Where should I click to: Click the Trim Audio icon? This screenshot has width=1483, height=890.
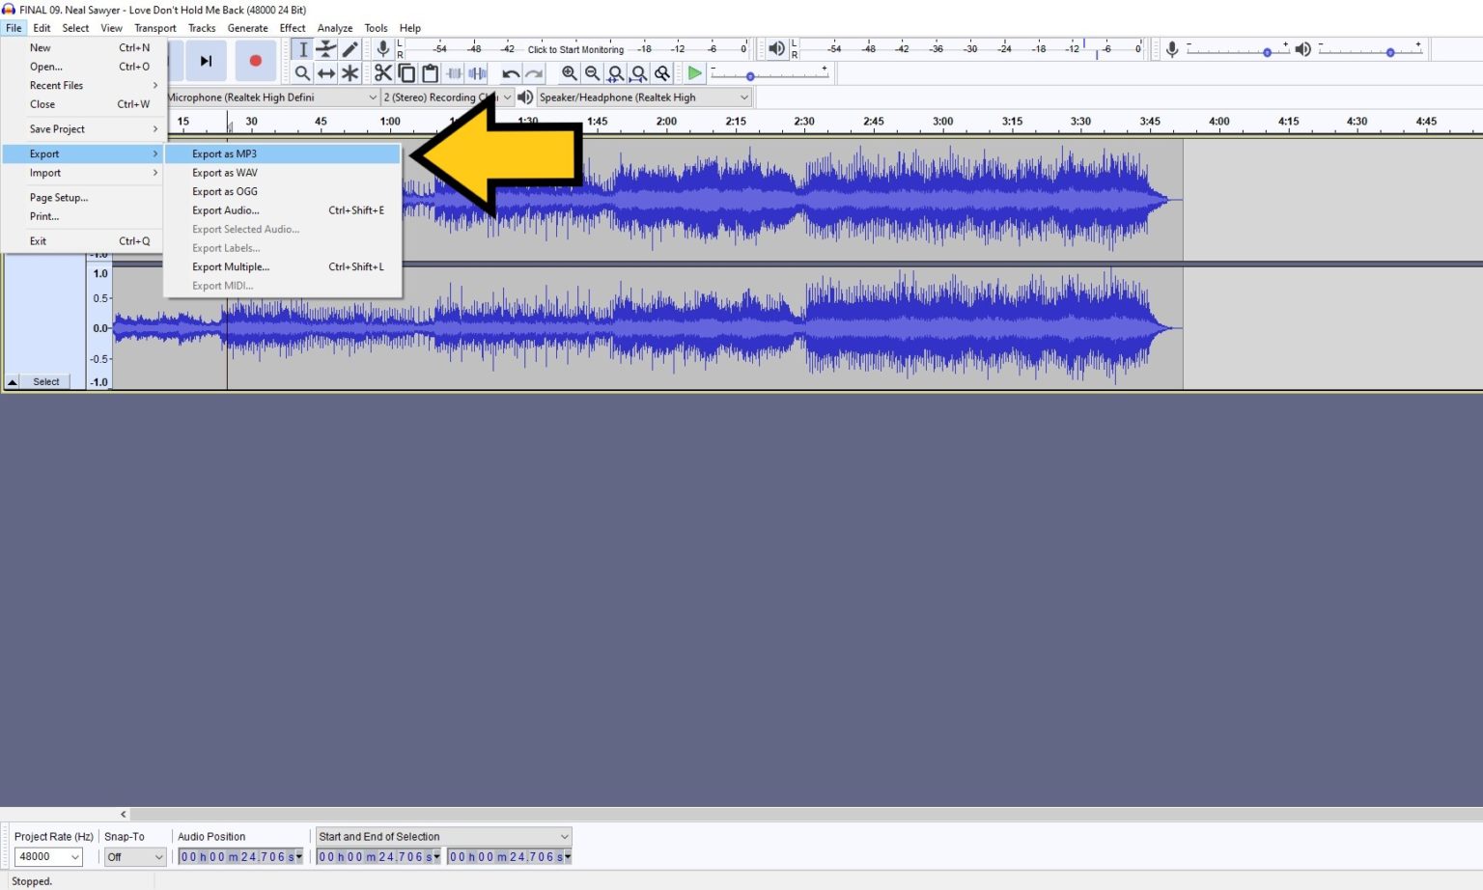[x=454, y=72]
